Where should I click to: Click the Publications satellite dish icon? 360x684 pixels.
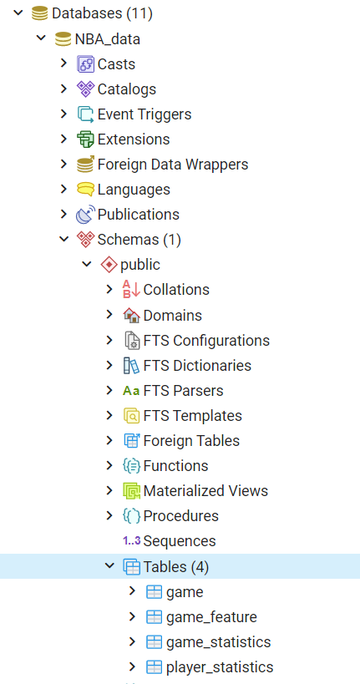coord(85,215)
